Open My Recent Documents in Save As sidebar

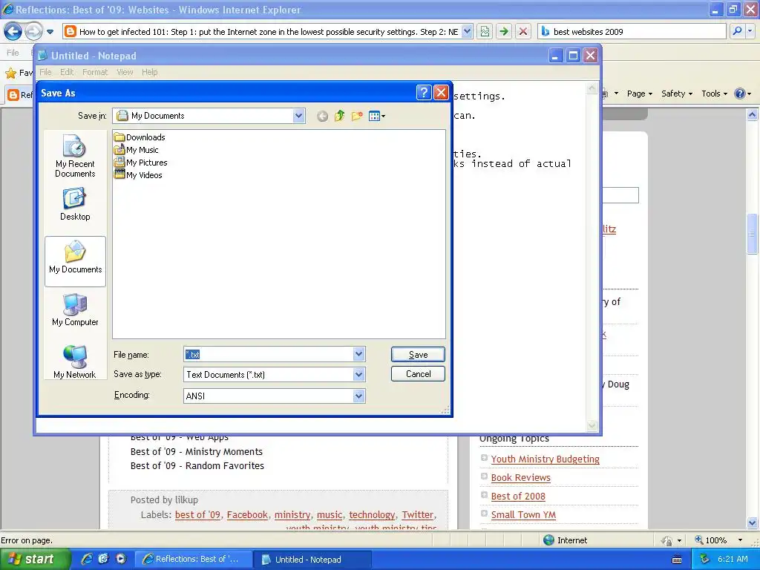click(75, 156)
